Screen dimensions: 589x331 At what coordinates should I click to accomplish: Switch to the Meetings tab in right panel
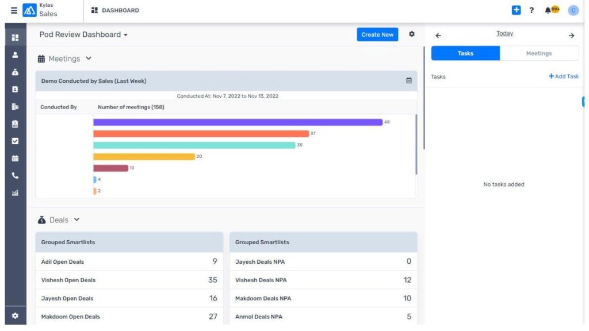pyautogui.click(x=539, y=53)
